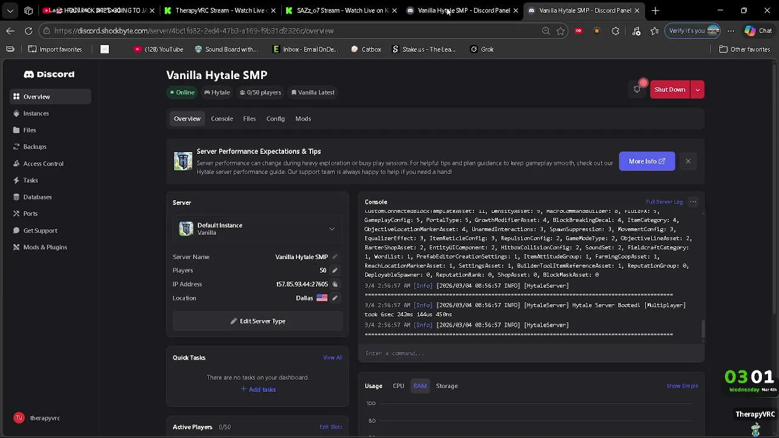Edit the Dallas location pencil icon
This screenshot has height=438, width=779.
[x=335, y=298]
